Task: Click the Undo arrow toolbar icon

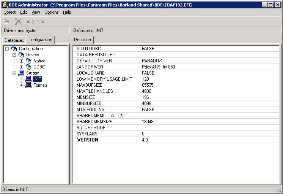Action: (30, 21)
